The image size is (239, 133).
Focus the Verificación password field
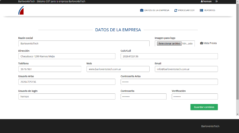pos(195,96)
